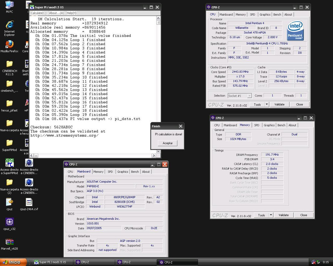Open the Calculate menu in Super PI
The height and width of the screenshot is (266, 333).
[x=38, y=13]
